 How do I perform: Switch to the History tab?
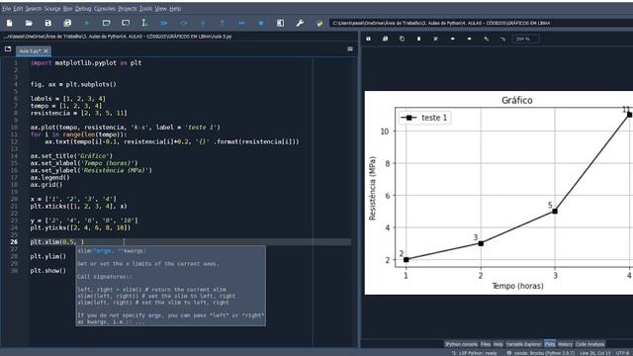coord(565,344)
